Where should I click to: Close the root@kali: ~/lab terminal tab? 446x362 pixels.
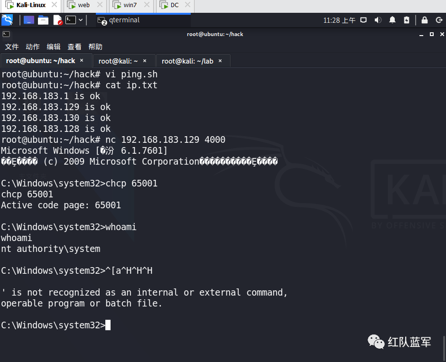point(220,61)
